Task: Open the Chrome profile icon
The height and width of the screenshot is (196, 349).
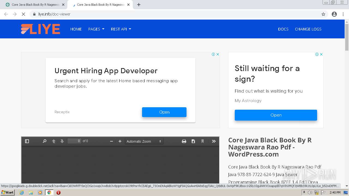Action: click(x=334, y=14)
